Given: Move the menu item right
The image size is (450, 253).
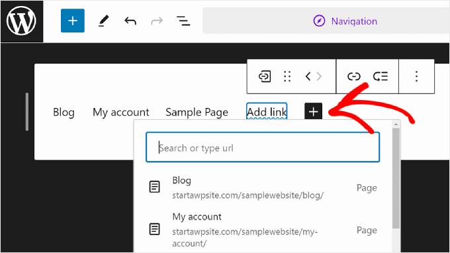Looking at the screenshot, I should 319,76.
